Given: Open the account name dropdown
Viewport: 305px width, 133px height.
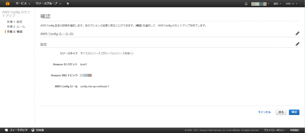Looking at the screenshot, I should 260,4.
